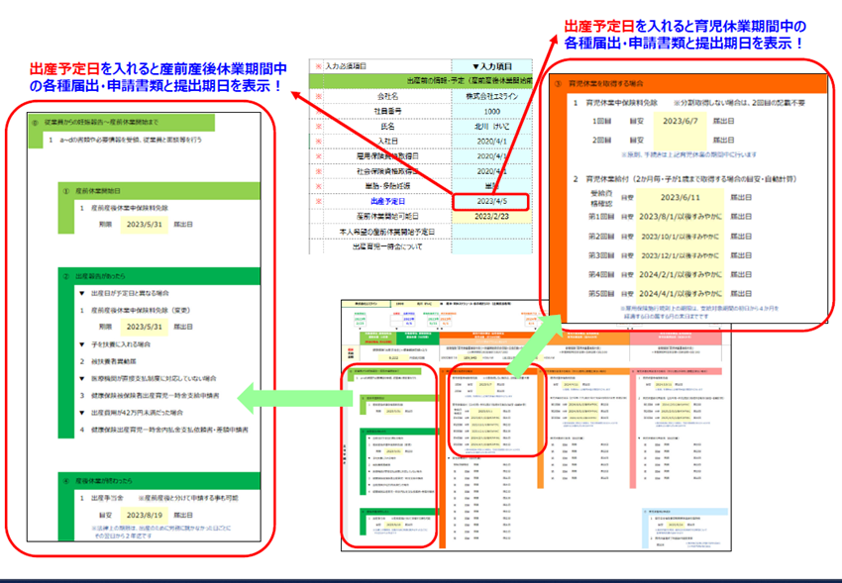The width and height of the screenshot is (842, 583).
Task: Click green header 出産前の情報・予定
Action: click(420, 81)
